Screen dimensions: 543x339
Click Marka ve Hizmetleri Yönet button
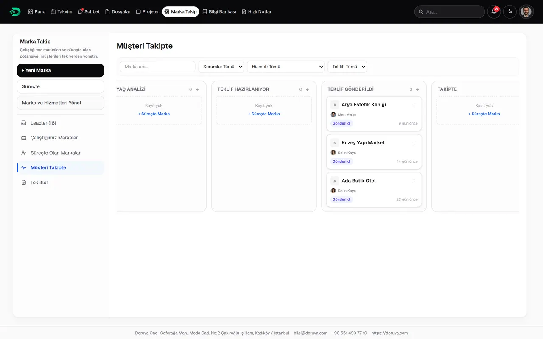click(x=60, y=103)
